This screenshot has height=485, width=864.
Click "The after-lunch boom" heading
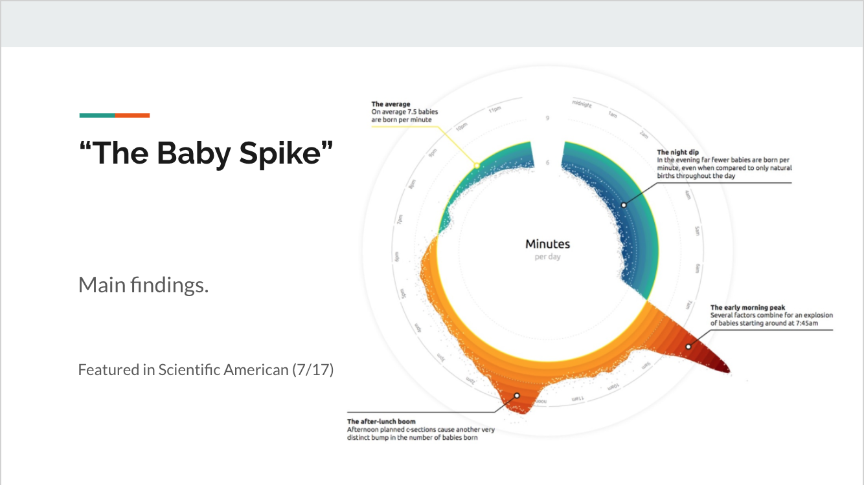pyautogui.click(x=381, y=422)
